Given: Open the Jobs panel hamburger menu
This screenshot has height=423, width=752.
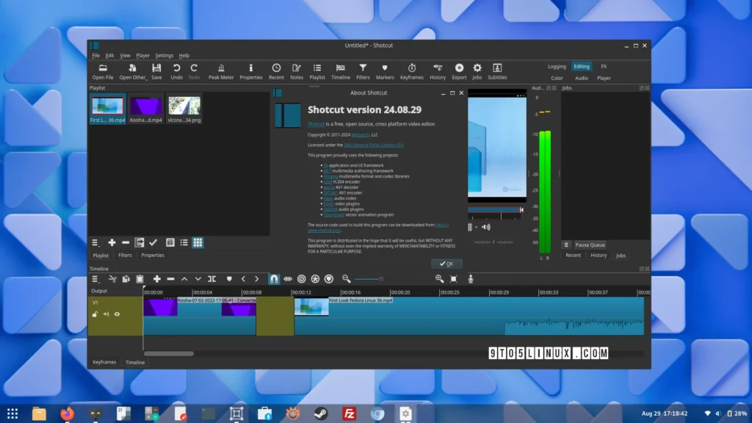Looking at the screenshot, I should [566, 245].
